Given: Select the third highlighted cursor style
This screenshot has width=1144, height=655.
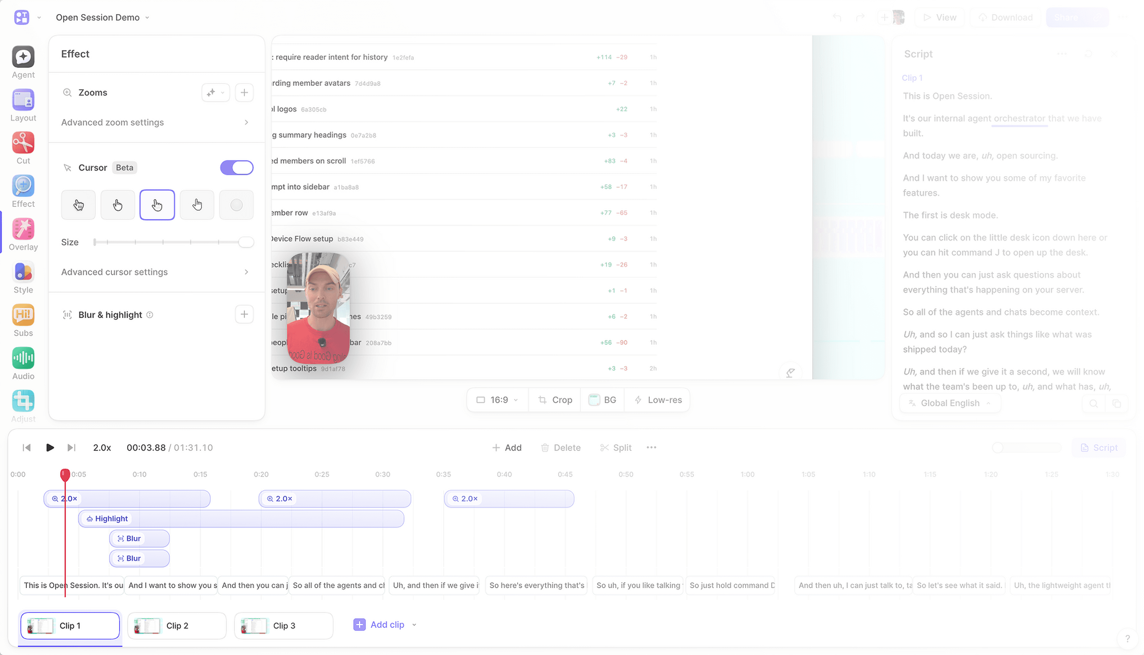Looking at the screenshot, I should pyautogui.click(x=157, y=205).
